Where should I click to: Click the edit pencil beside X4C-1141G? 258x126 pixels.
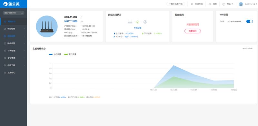[x=81, y=17]
